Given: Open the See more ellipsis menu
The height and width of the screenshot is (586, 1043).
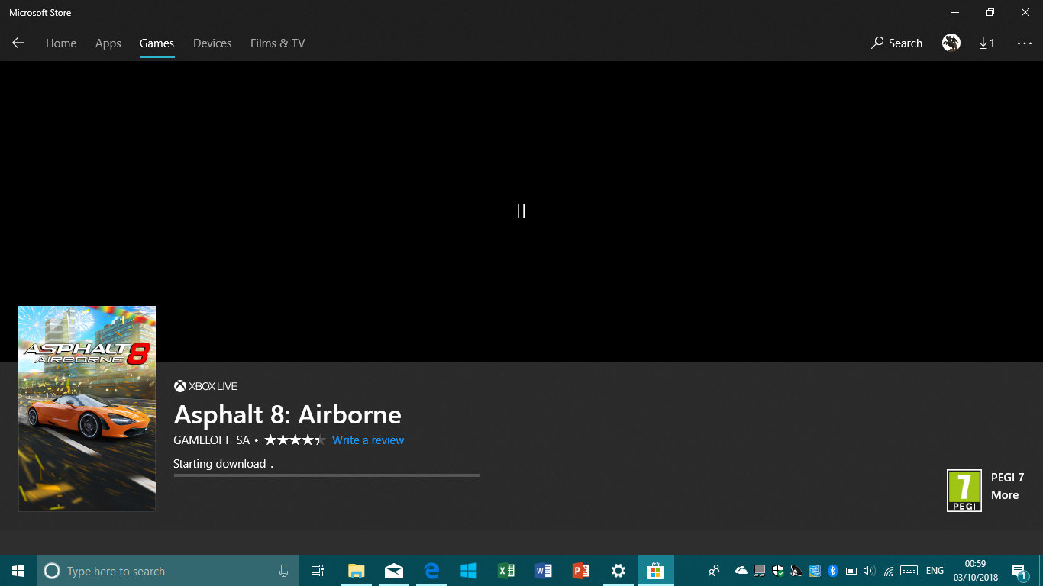Looking at the screenshot, I should tap(1025, 43).
